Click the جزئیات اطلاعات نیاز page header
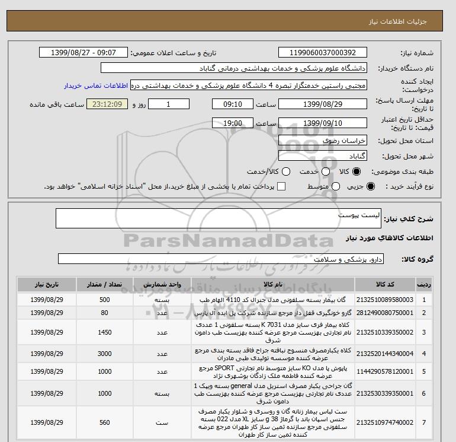 tap(397, 21)
